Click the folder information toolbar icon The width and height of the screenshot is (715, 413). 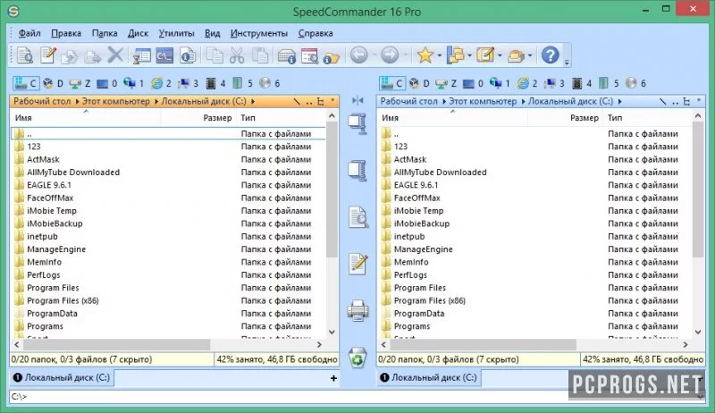pyautogui.click(x=332, y=56)
